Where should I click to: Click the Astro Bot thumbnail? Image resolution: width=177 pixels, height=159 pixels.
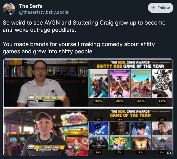tap(99, 129)
